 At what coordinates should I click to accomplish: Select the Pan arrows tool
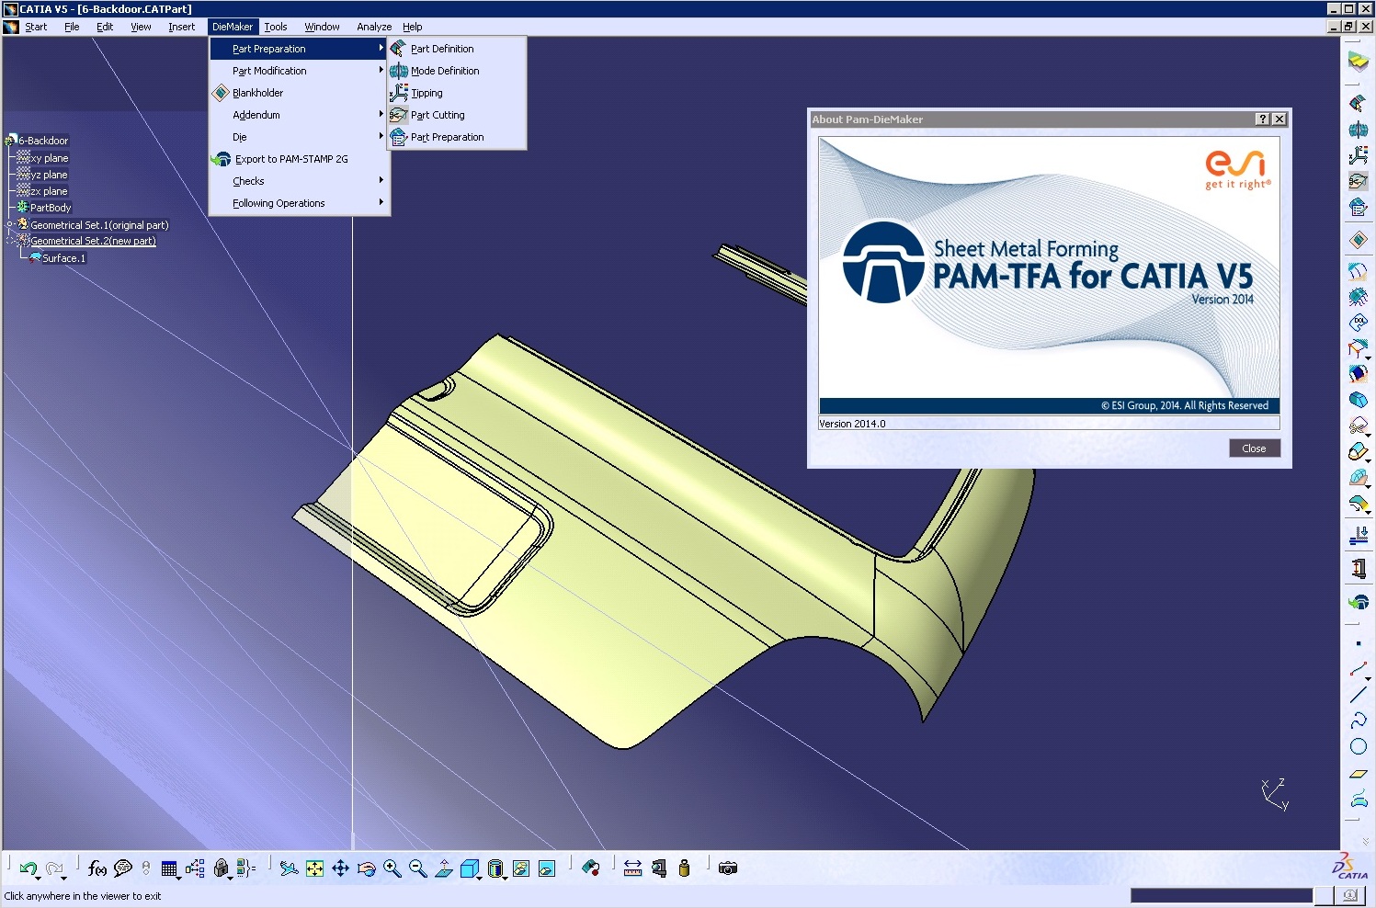[x=340, y=868]
